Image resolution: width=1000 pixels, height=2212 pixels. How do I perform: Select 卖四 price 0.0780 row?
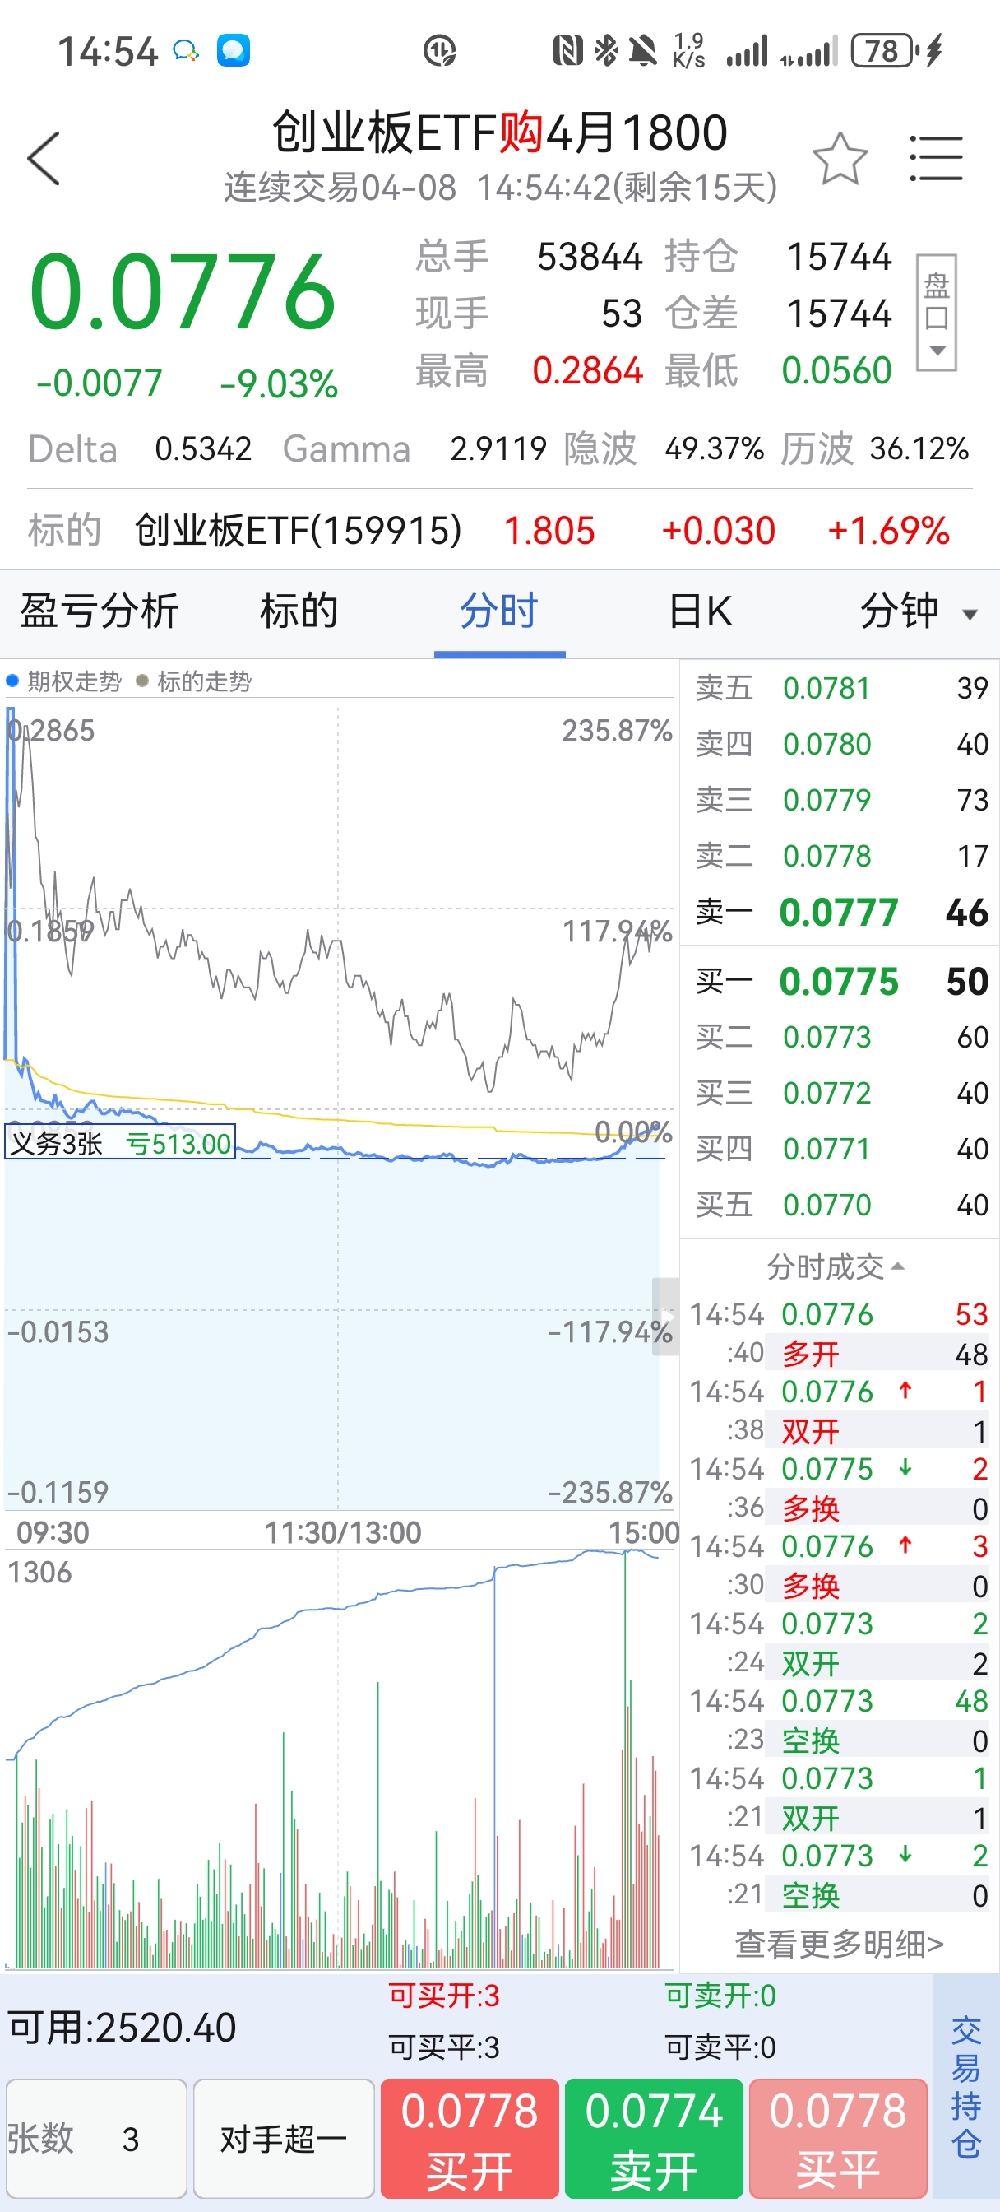(x=840, y=744)
